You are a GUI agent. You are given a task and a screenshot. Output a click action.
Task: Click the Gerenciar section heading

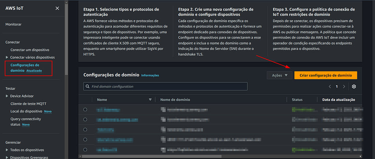coord(13,142)
